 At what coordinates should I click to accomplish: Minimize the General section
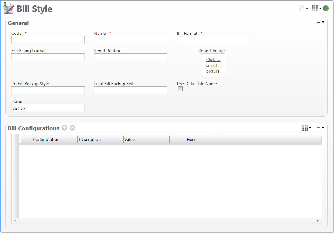click(318, 22)
